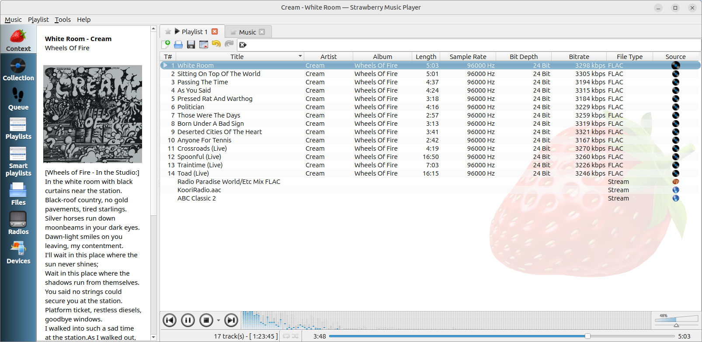
Task: Switch to the Music playlist tab
Action: [x=248, y=32]
